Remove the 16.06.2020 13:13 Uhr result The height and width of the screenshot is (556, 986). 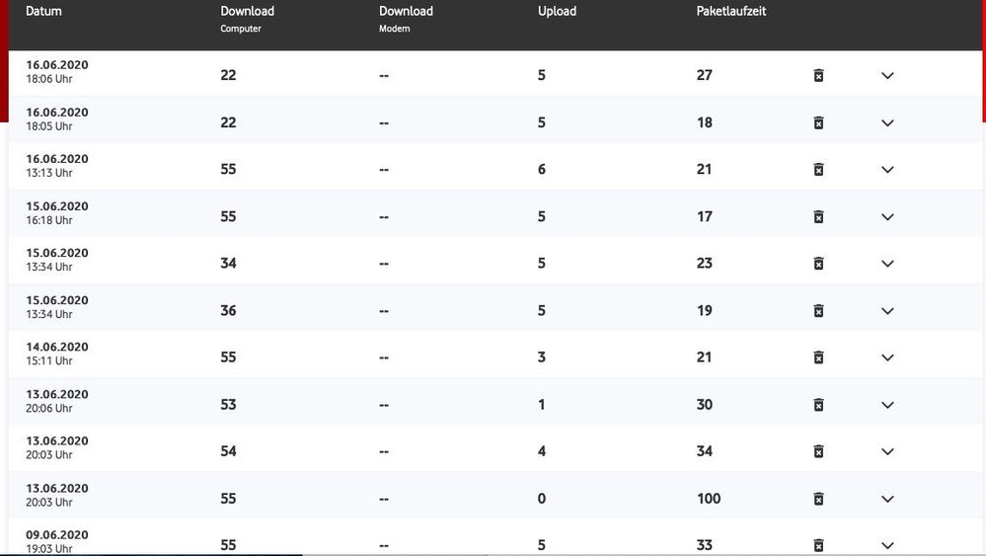point(818,169)
